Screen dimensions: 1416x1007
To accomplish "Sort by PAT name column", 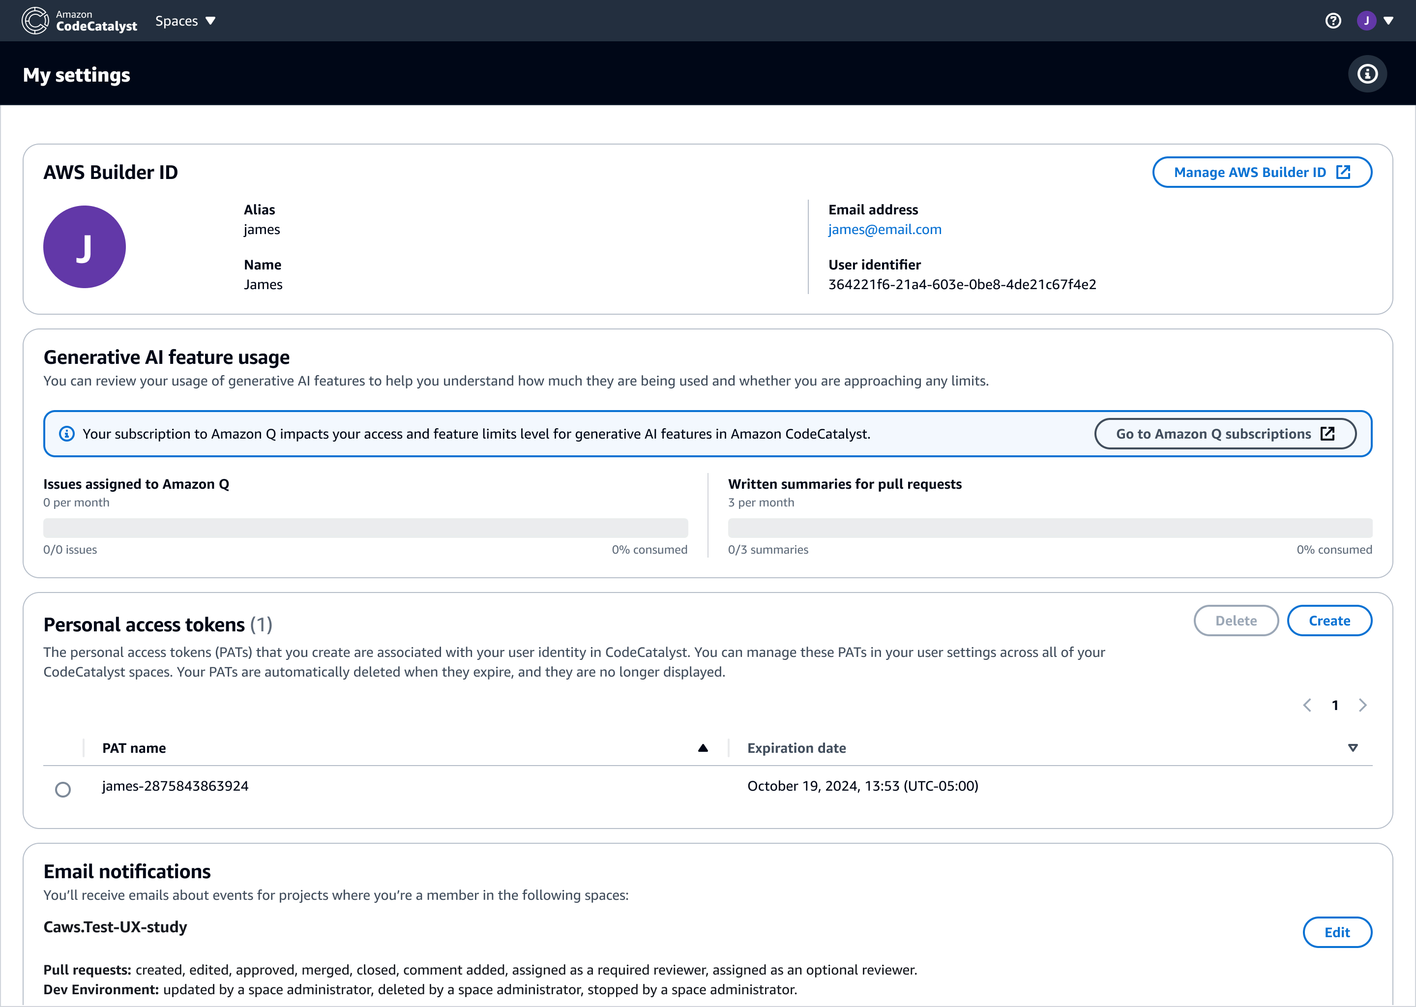I will click(703, 748).
